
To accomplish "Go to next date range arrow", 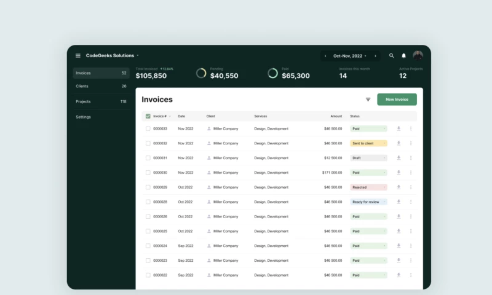I will click(x=375, y=56).
